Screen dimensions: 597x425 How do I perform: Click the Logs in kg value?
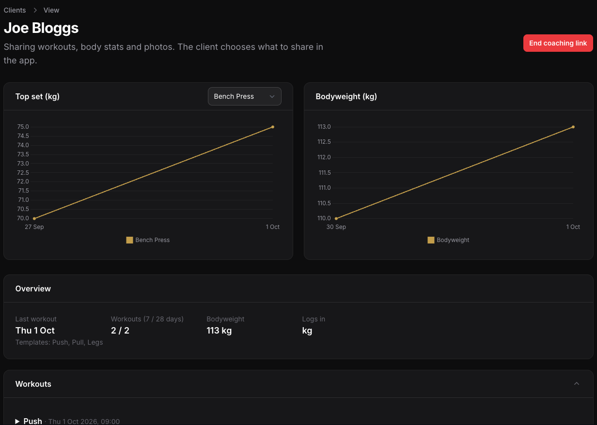(x=307, y=331)
